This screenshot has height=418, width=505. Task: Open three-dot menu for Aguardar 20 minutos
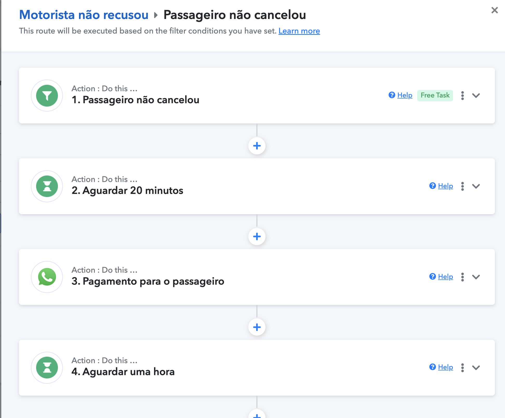463,186
